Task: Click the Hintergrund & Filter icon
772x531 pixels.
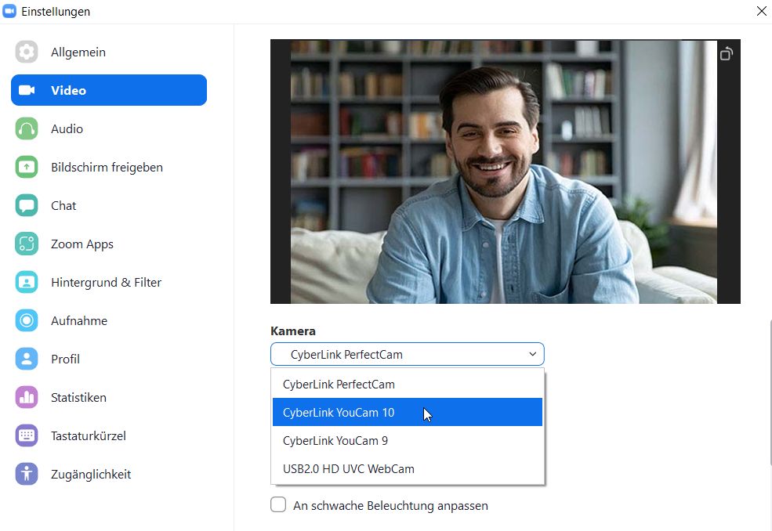Action: click(27, 282)
